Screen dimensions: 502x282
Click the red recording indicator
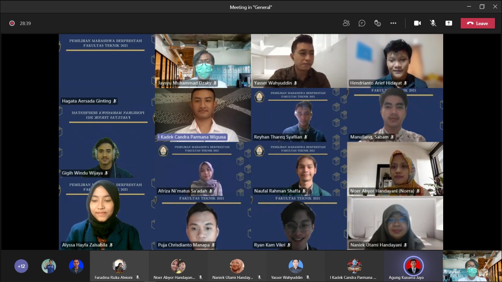[12, 23]
